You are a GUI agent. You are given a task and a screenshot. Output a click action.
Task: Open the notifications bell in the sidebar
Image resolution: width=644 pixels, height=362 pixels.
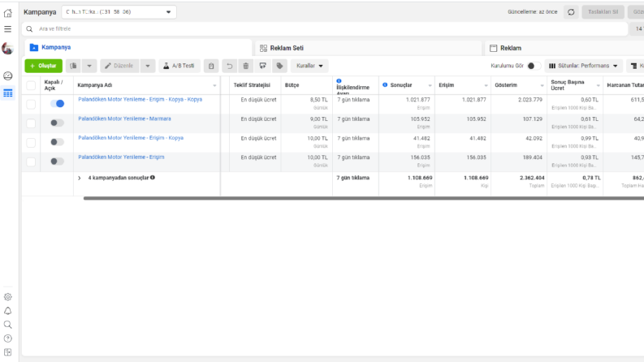pyautogui.click(x=8, y=311)
